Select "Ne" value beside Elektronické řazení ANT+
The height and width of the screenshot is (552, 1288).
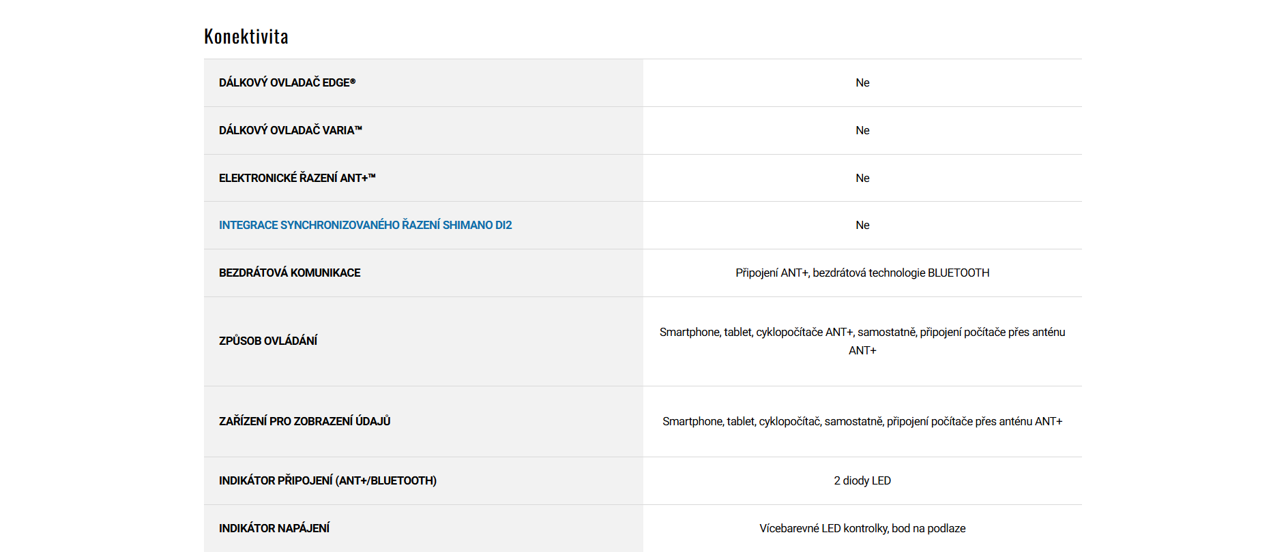[x=862, y=178]
